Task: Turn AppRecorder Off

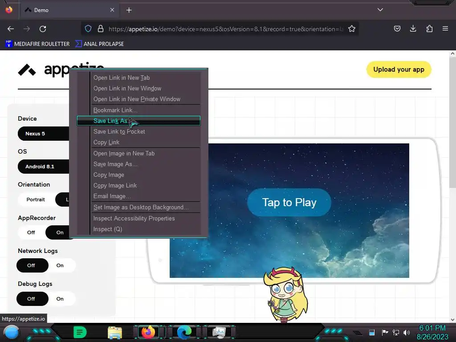Action: pyautogui.click(x=31, y=232)
